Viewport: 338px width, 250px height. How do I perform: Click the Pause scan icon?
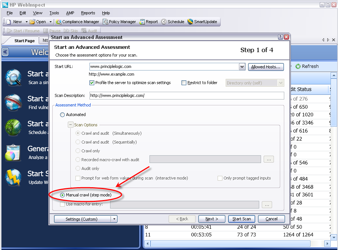coord(46,31)
